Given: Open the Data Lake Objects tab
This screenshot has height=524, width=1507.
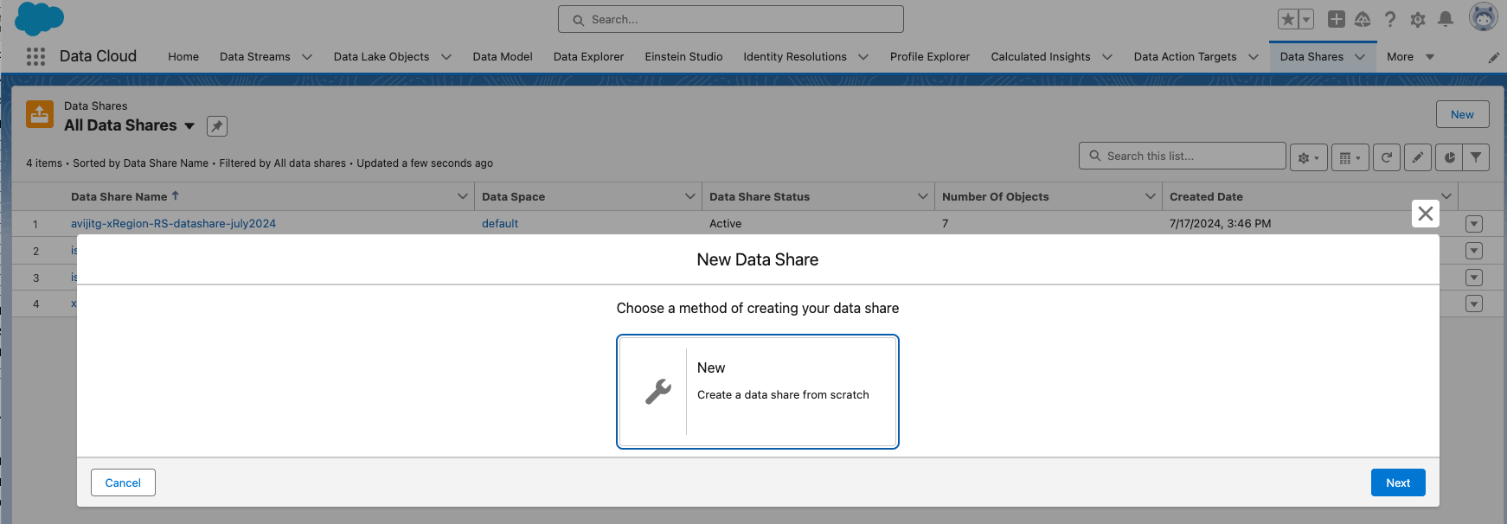Looking at the screenshot, I should (x=382, y=57).
